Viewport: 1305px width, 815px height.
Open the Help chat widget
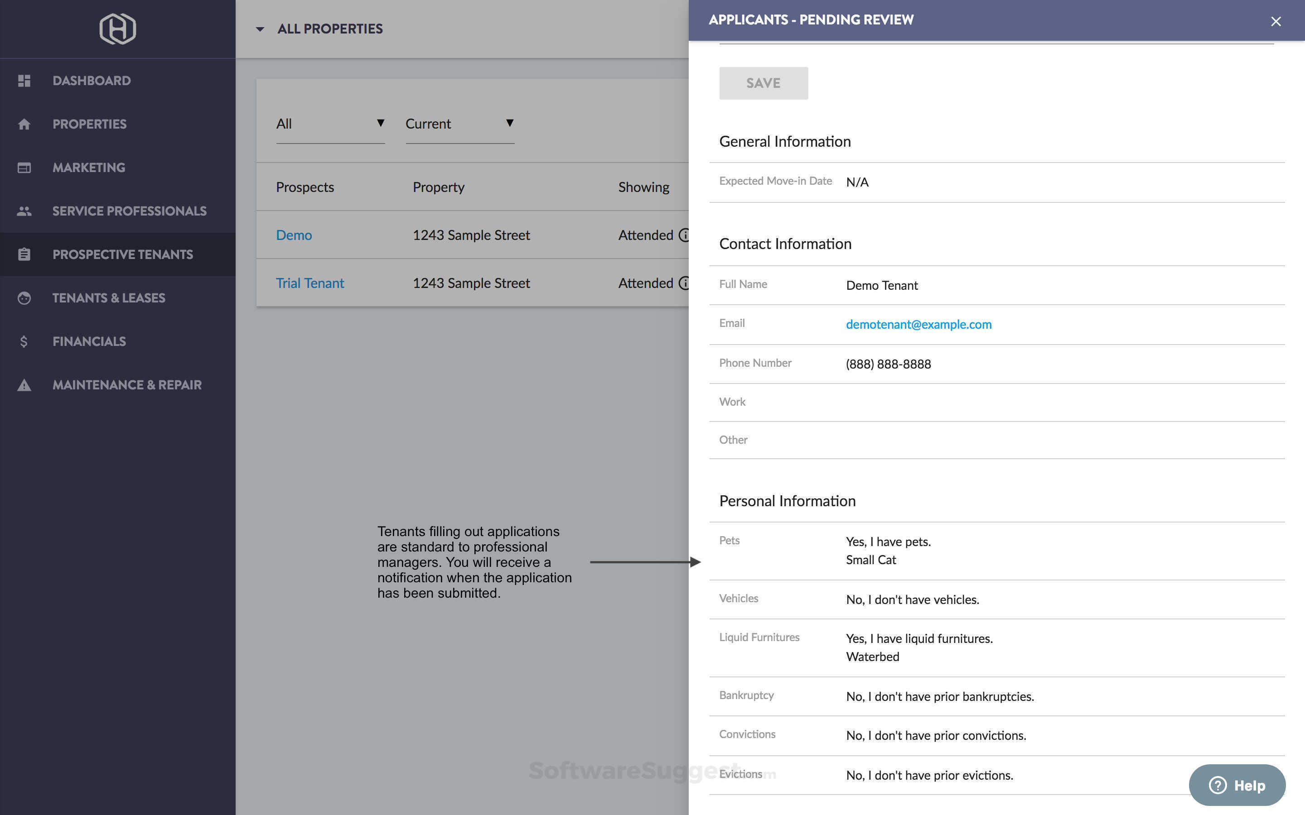click(1237, 786)
